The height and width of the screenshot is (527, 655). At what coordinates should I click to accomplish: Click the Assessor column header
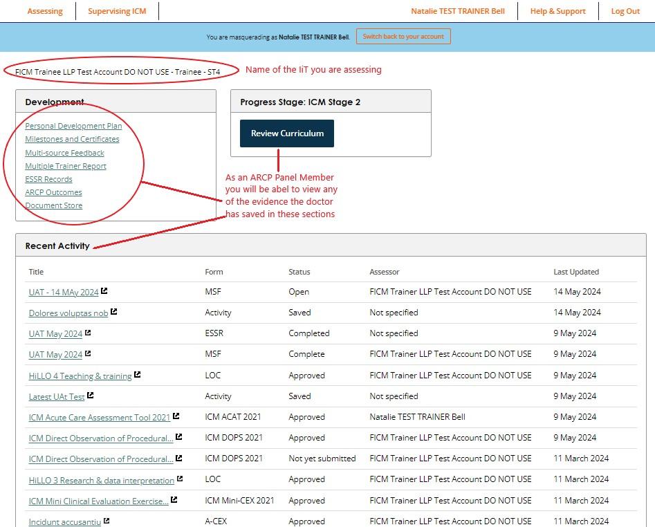click(x=385, y=272)
